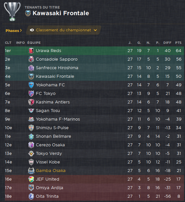Viewport: 185px width, 202px height.
Task: Open the Kawasaki Frontale title holder link
Action: [x=61, y=13]
